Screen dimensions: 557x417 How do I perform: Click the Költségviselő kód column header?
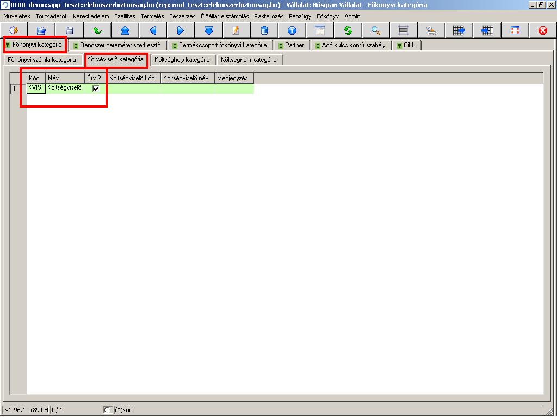[x=134, y=78]
